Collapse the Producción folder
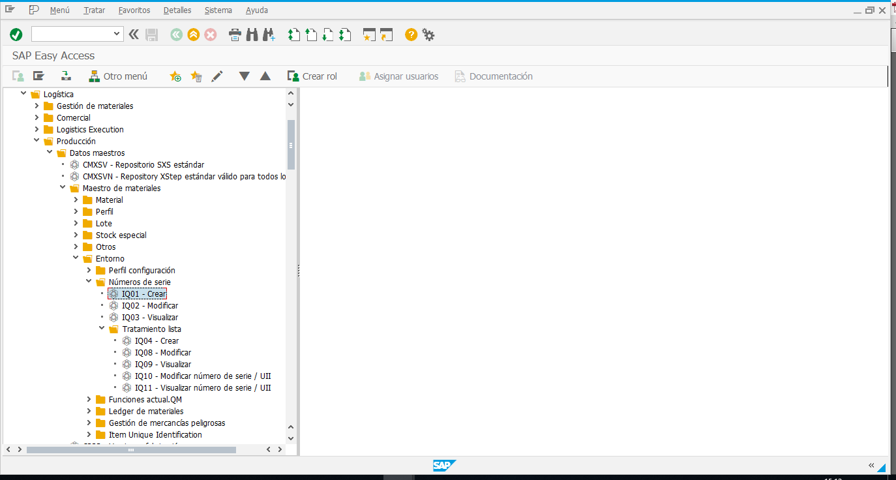896x480 pixels. point(37,141)
